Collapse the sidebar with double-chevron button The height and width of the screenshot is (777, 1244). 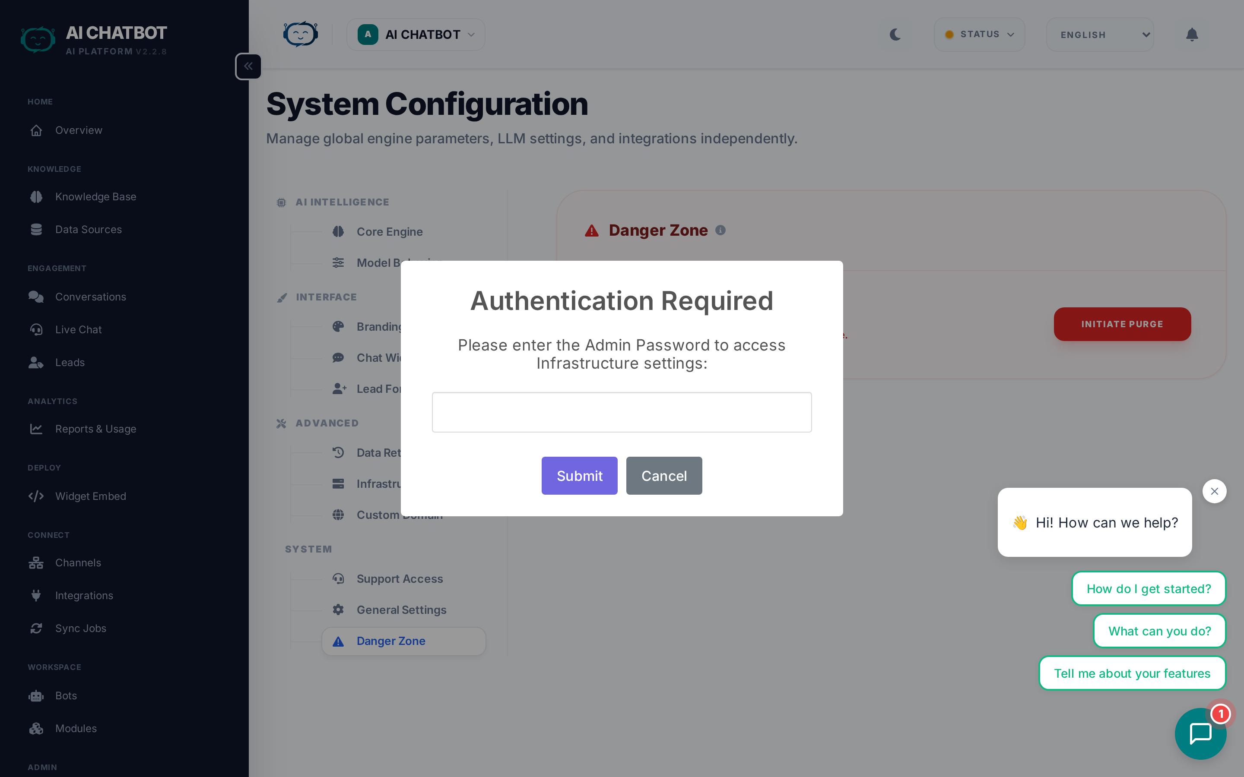[x=248, y=66]
